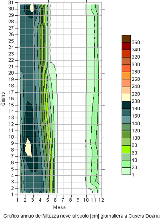
Task: Click y-axis tick label 25
Action: click(x=11, y=41)
